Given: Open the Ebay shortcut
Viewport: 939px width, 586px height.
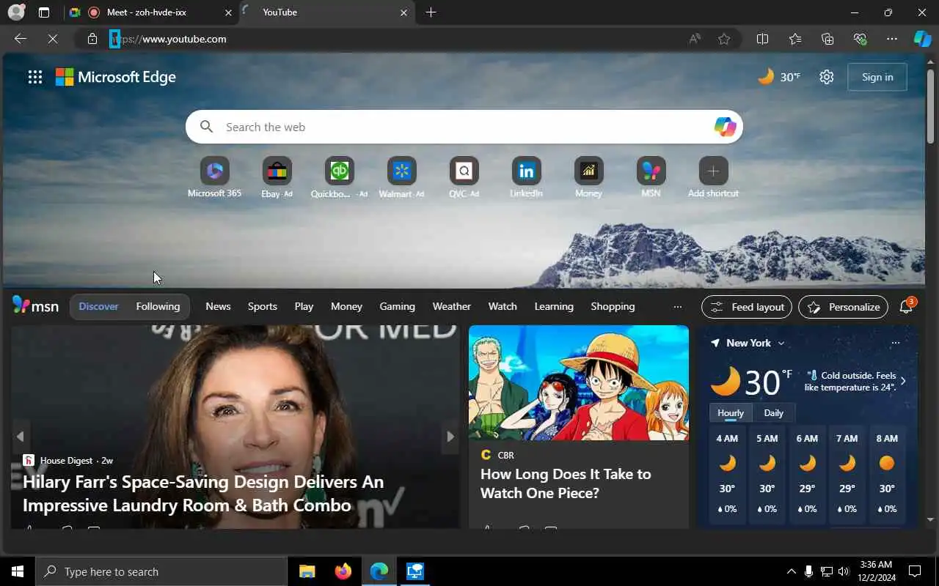Looking at the screenshot, I should (x=277, y=177).
